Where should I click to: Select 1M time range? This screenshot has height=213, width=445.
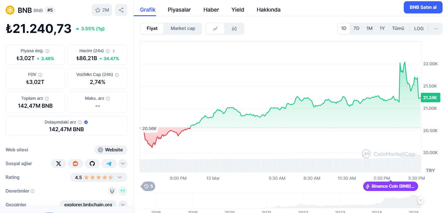tap(369, 28)
